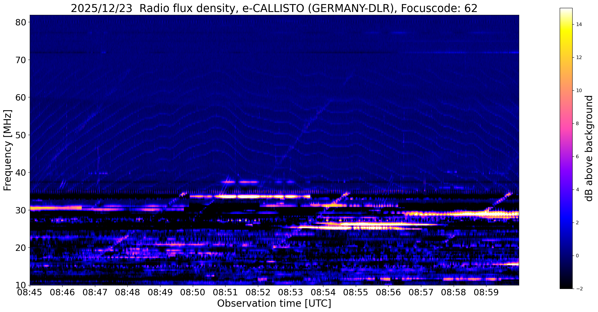Image resolution: width=598 pixels, height=312 pixels.
Task: Click the yellow band of the colorbar near 13
Action: point(566,41)
